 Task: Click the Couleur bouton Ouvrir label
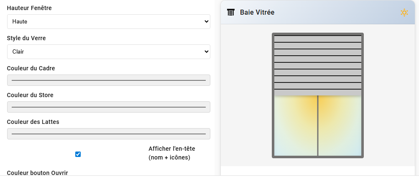37,173
